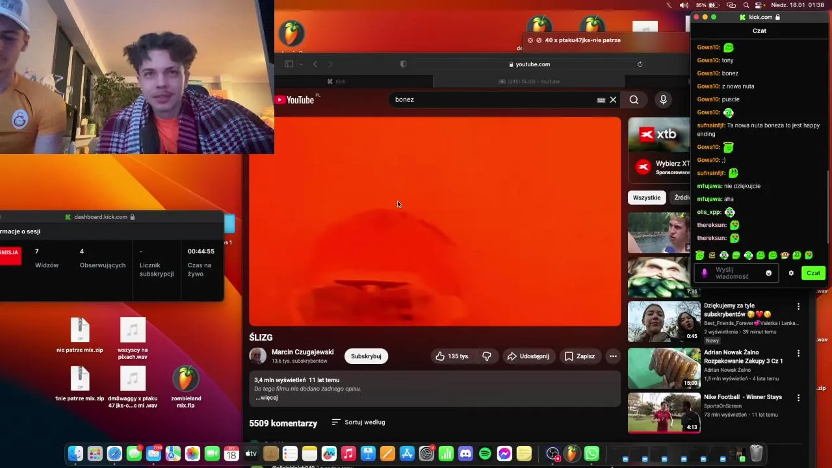832x468 pixels.
Task: Open Trash in the Dock
Action: (756, 453)
